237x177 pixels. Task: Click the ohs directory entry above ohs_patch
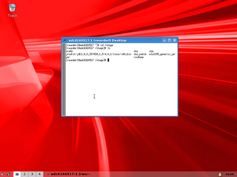coord(136,51)
